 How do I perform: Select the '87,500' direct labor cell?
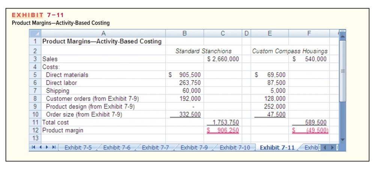pos(269,83)
